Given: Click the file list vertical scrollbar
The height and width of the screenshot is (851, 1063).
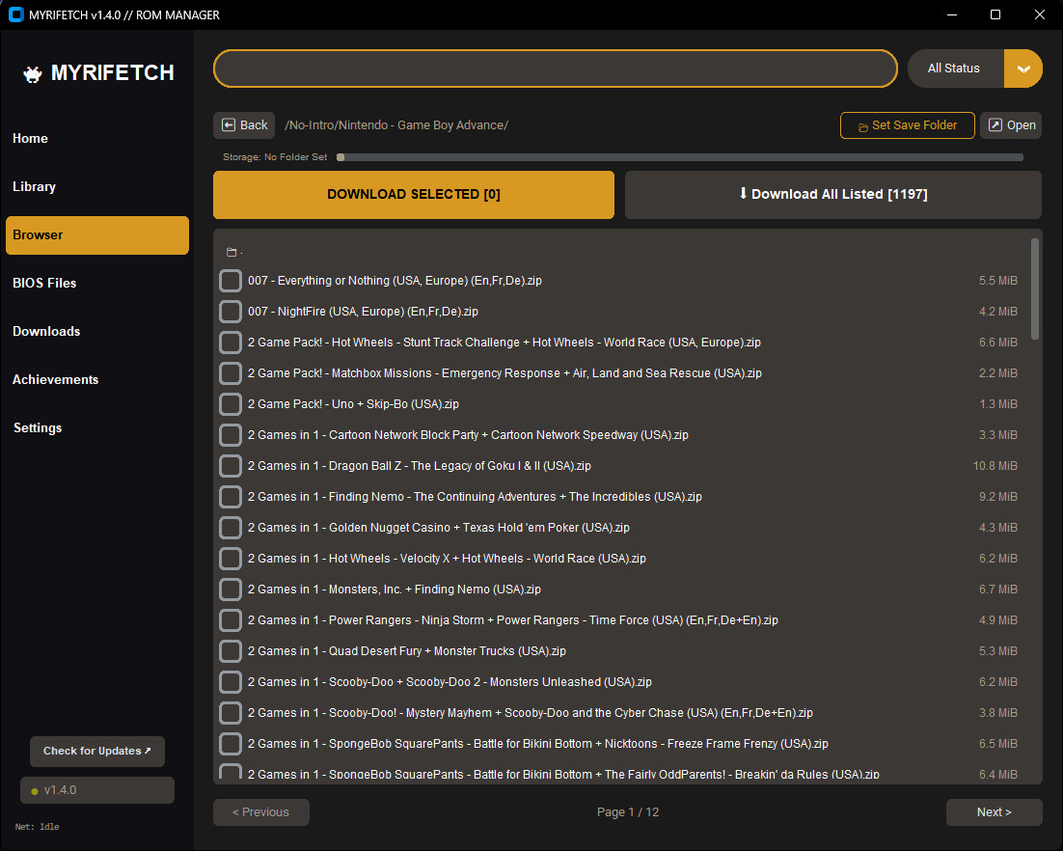Looking at the screenshot, I should 1034,288.
